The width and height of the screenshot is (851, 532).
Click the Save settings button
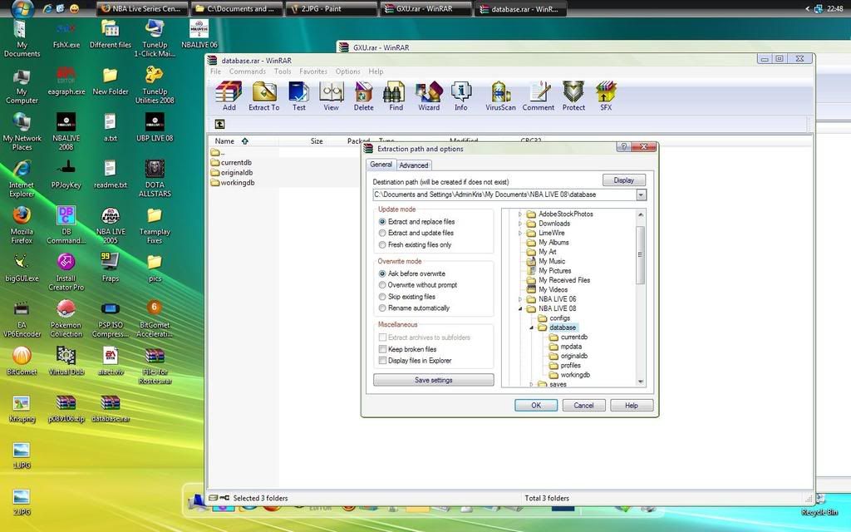pos(433,380)
